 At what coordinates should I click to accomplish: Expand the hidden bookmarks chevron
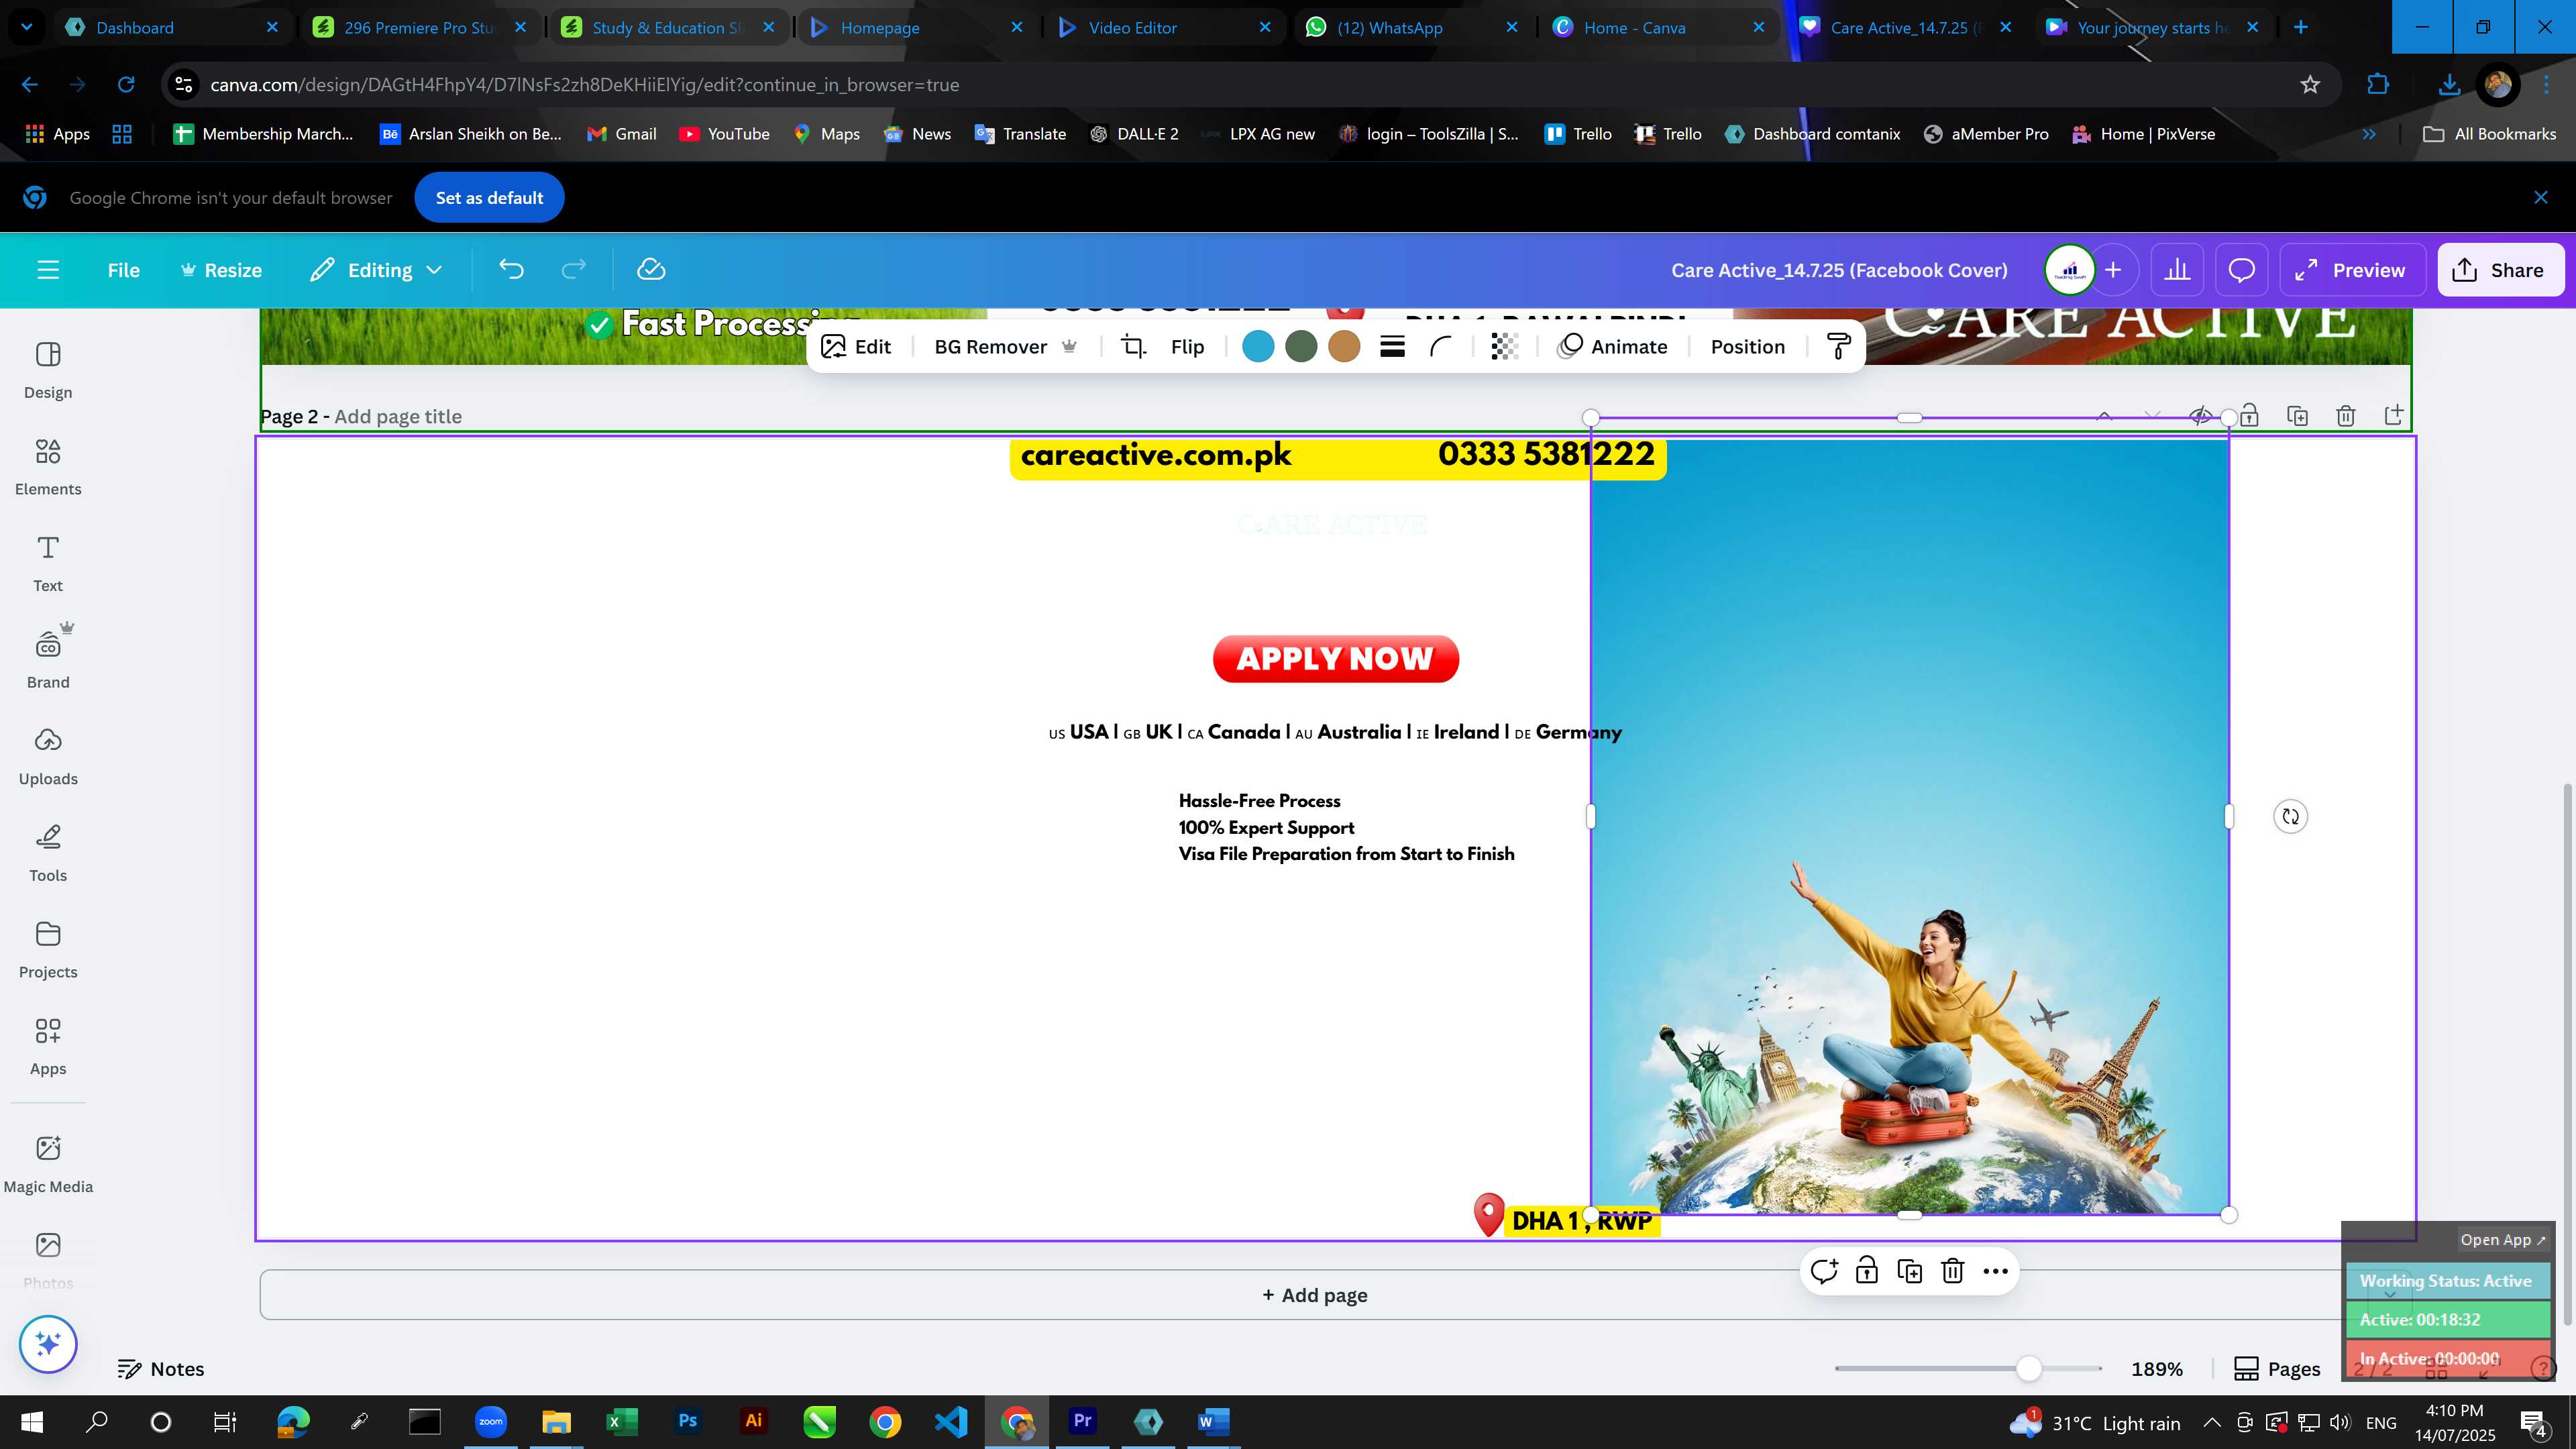pyautogui.click(x=2368, y=134)
